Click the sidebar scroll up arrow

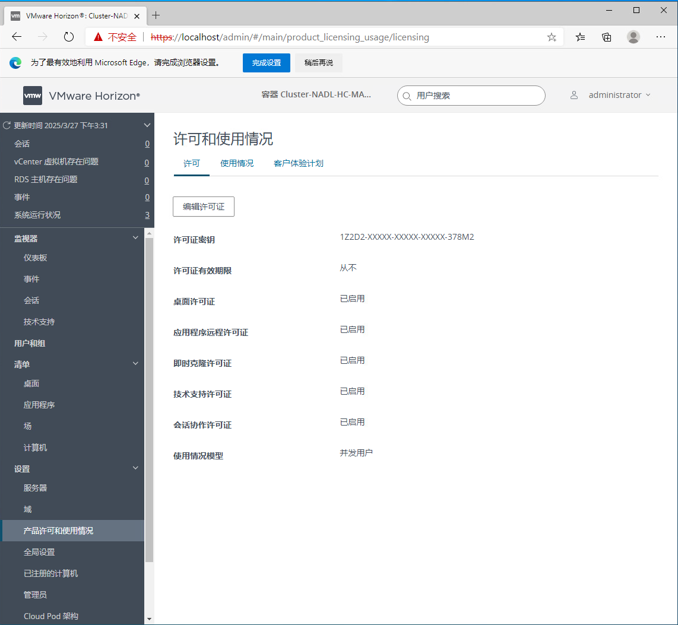click(149, 233)
